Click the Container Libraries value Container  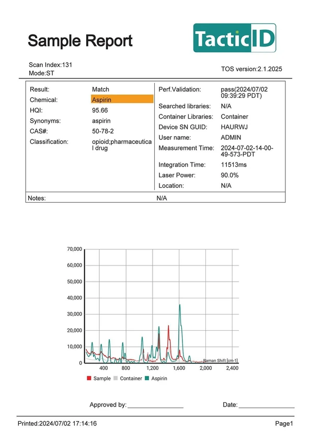click(x=234, y=117)
